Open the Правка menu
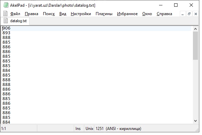This screenshot has width=202, height=135. click(32, 14)
